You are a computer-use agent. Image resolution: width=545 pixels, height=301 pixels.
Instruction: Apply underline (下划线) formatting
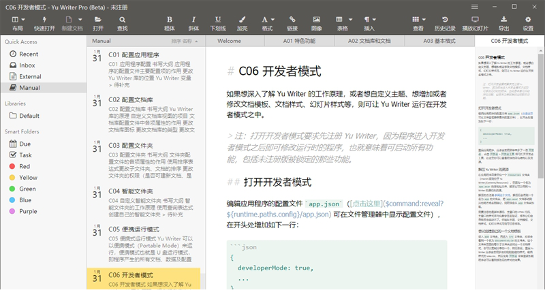218,20
